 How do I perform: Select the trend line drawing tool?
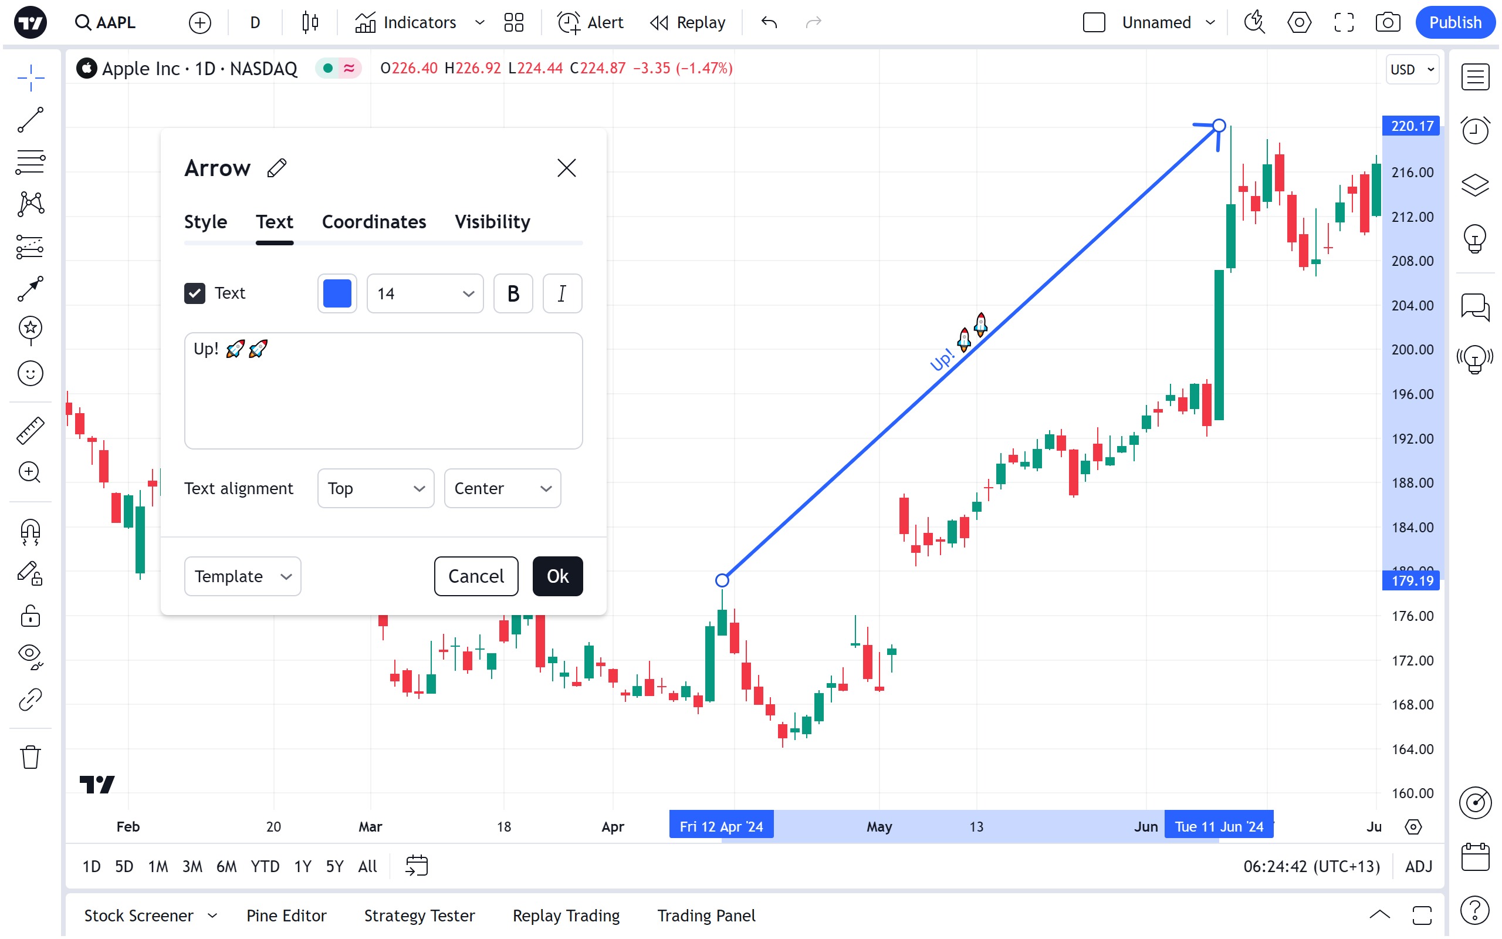coord(30,120)
